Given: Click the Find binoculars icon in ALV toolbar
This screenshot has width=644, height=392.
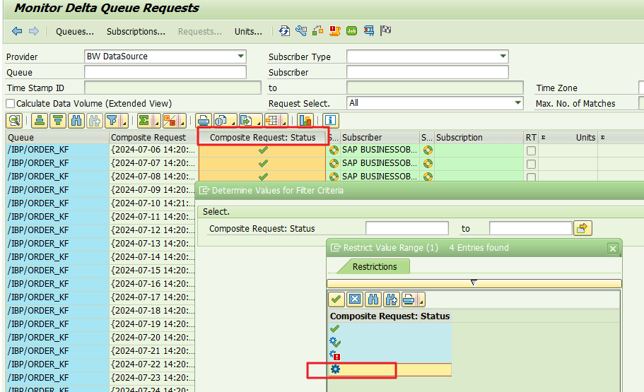Looking at the screenshot, I should 76,120.
